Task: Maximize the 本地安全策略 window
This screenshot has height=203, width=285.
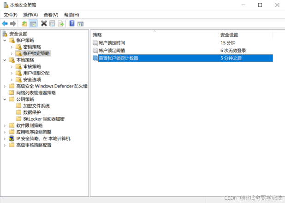Action: tap(260, 5)
